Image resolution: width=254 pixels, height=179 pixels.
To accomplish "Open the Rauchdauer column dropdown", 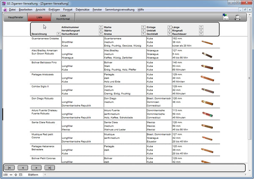I will coord(201,34).
